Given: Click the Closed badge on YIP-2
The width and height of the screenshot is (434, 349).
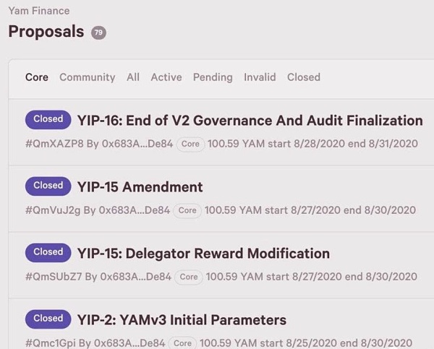Looking at the screenshot, I should pyautogui.click(x=48, y=319).
